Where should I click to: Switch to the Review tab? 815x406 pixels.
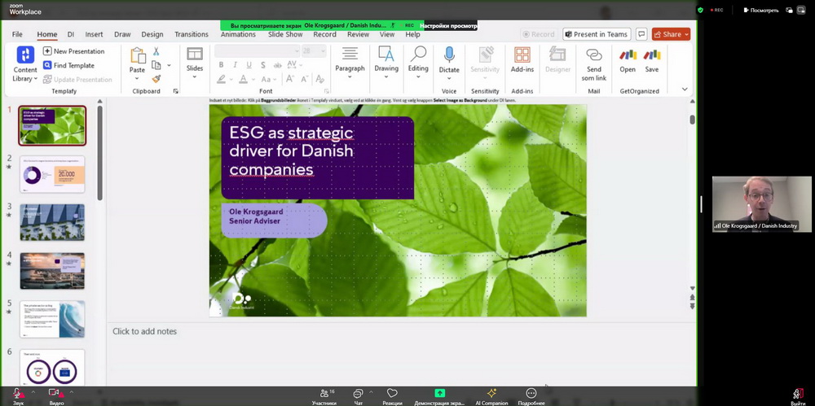pos(358,34)
